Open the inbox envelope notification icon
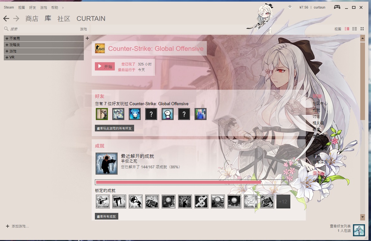 pyautogui.click(x=290, y=7)
